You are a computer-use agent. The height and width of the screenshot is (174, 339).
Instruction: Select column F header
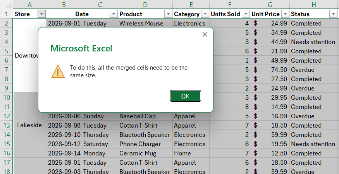tap(230, 5)
